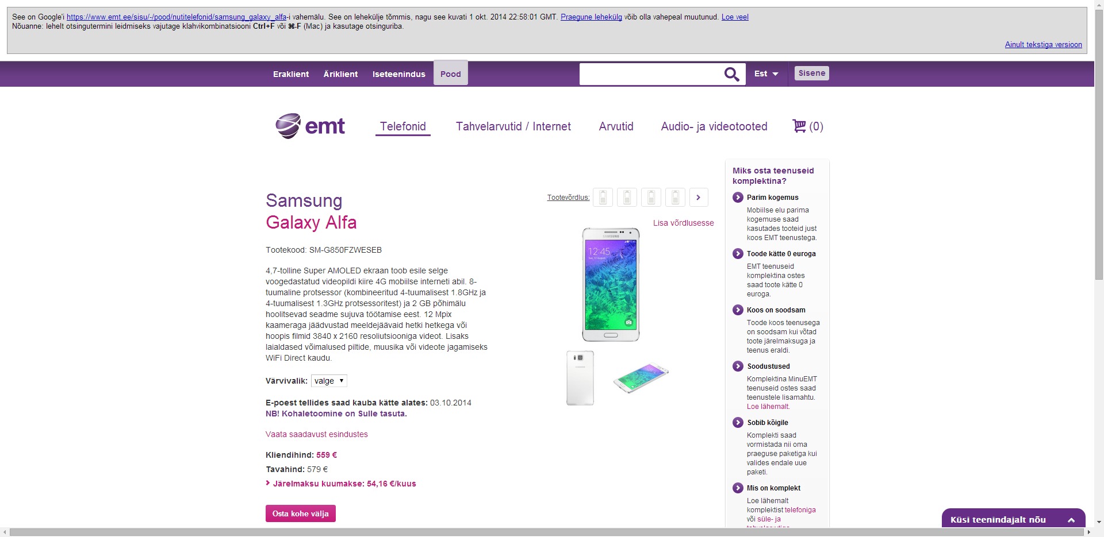The image size is (1104, 537).
Task: Open the Praegune lehekülg link
Action: pyautogui.click(x=591, y=17)
